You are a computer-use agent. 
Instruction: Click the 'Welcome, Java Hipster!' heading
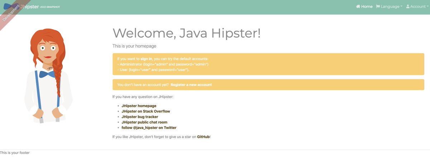[x=187, y=33]
